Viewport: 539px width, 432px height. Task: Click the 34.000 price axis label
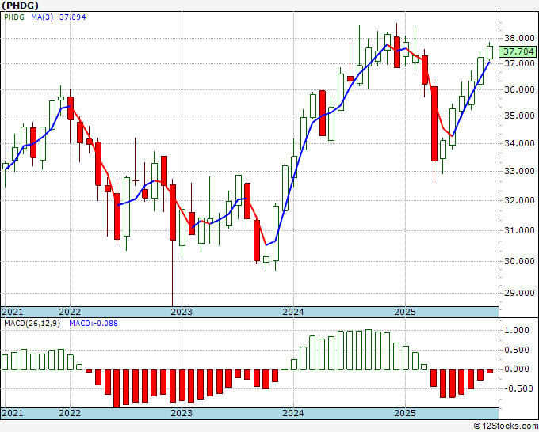519,143
